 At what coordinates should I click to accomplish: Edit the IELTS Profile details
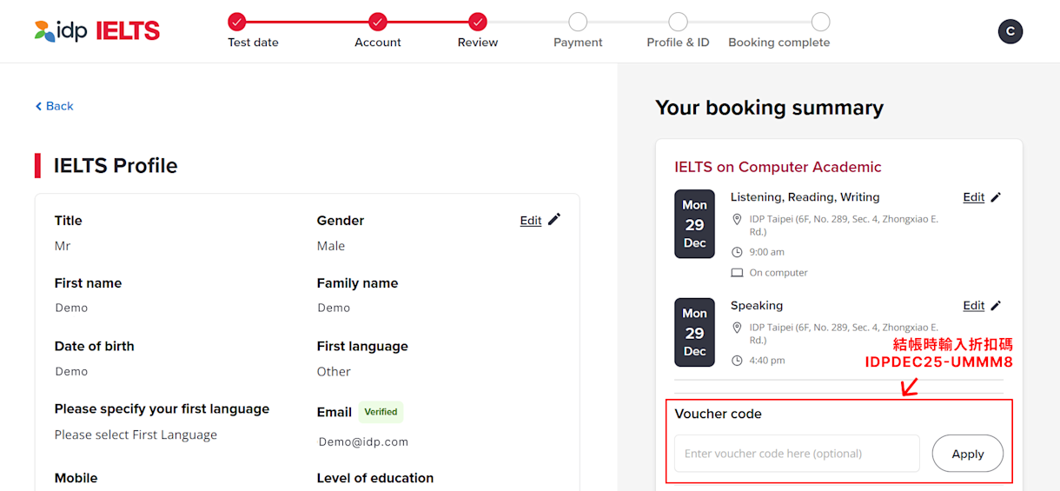tap(531, 221)
